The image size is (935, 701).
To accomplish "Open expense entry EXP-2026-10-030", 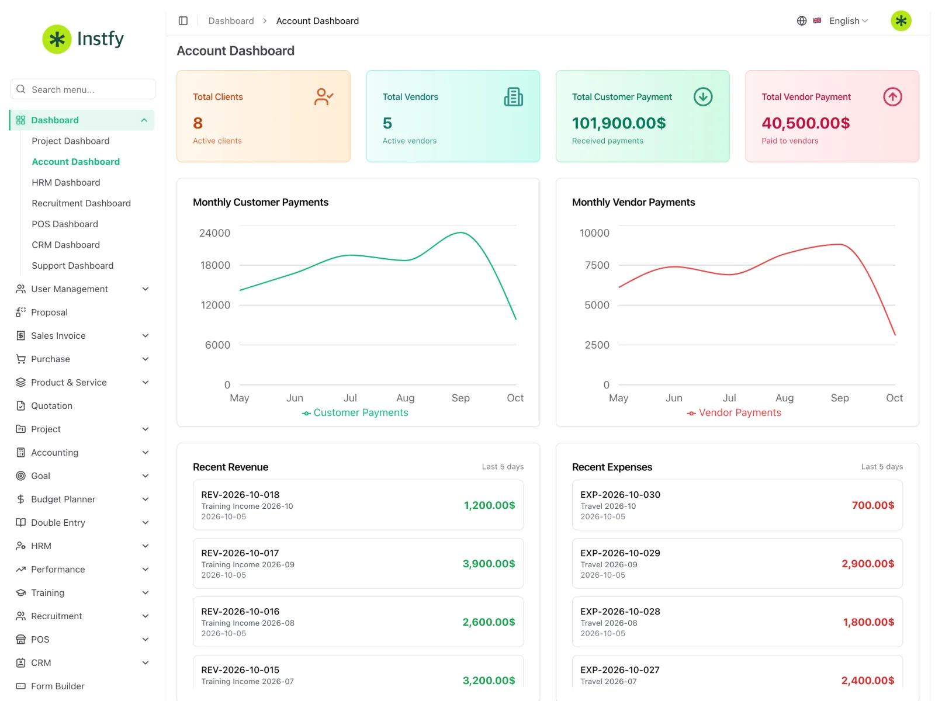I will [x=737, y=505].
